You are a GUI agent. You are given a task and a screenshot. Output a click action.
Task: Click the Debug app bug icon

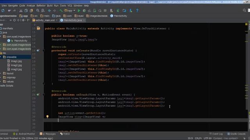coord(84,10)
